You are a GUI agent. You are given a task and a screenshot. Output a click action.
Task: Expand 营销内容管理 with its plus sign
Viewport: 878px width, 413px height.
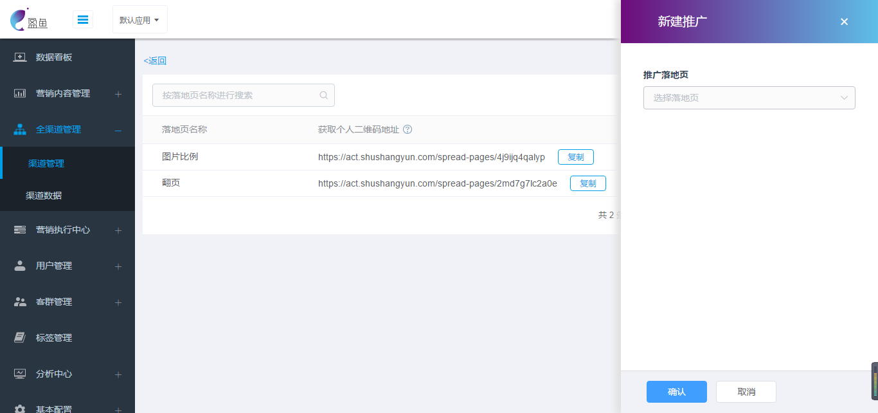[x=118, y=94]
